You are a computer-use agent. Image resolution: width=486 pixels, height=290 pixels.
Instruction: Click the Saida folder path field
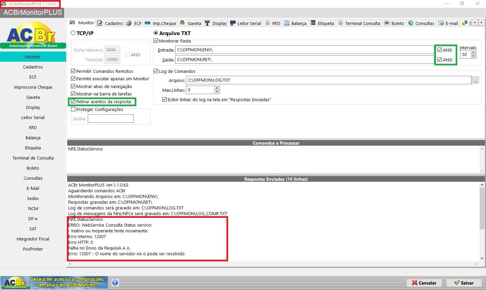pos(305,60)
